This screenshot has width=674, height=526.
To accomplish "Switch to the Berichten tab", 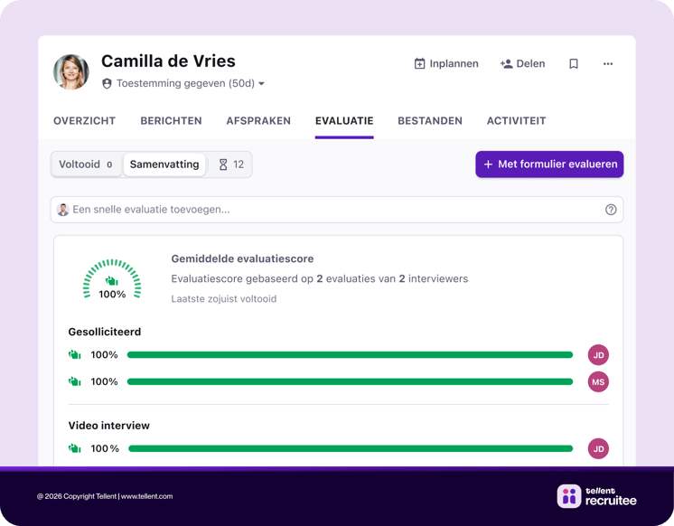I will pos(171,121).
